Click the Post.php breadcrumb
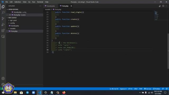Screen dimensions: 169x95 [58, 9]
